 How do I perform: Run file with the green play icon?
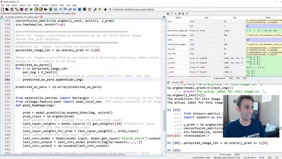[x=31, y=9]
